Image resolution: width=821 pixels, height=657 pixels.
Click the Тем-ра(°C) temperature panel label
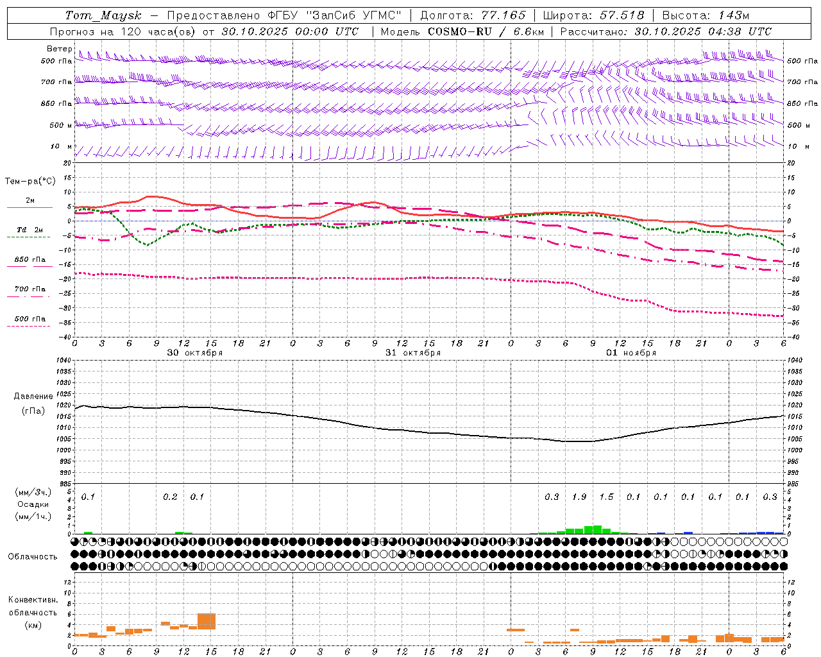[x=30, y=181]
